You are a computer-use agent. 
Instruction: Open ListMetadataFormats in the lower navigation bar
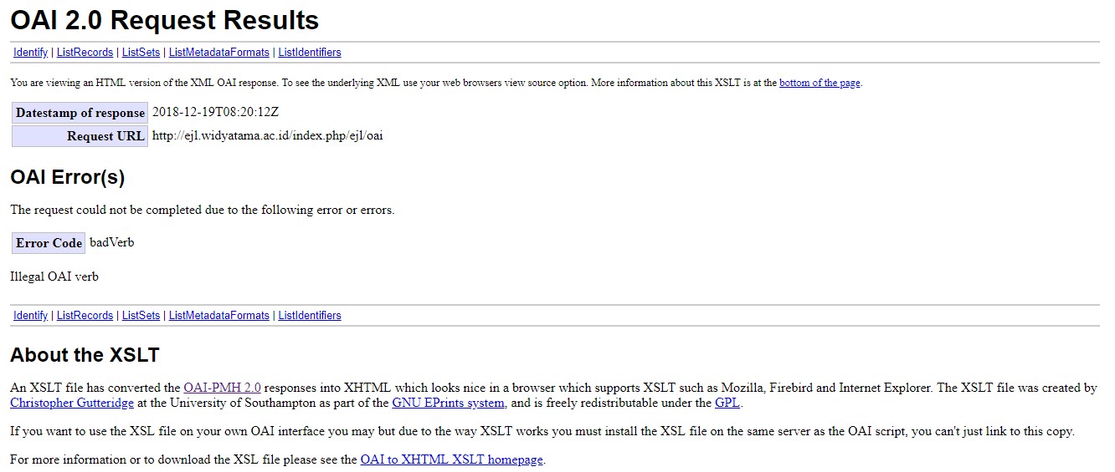tap(218, 315)
